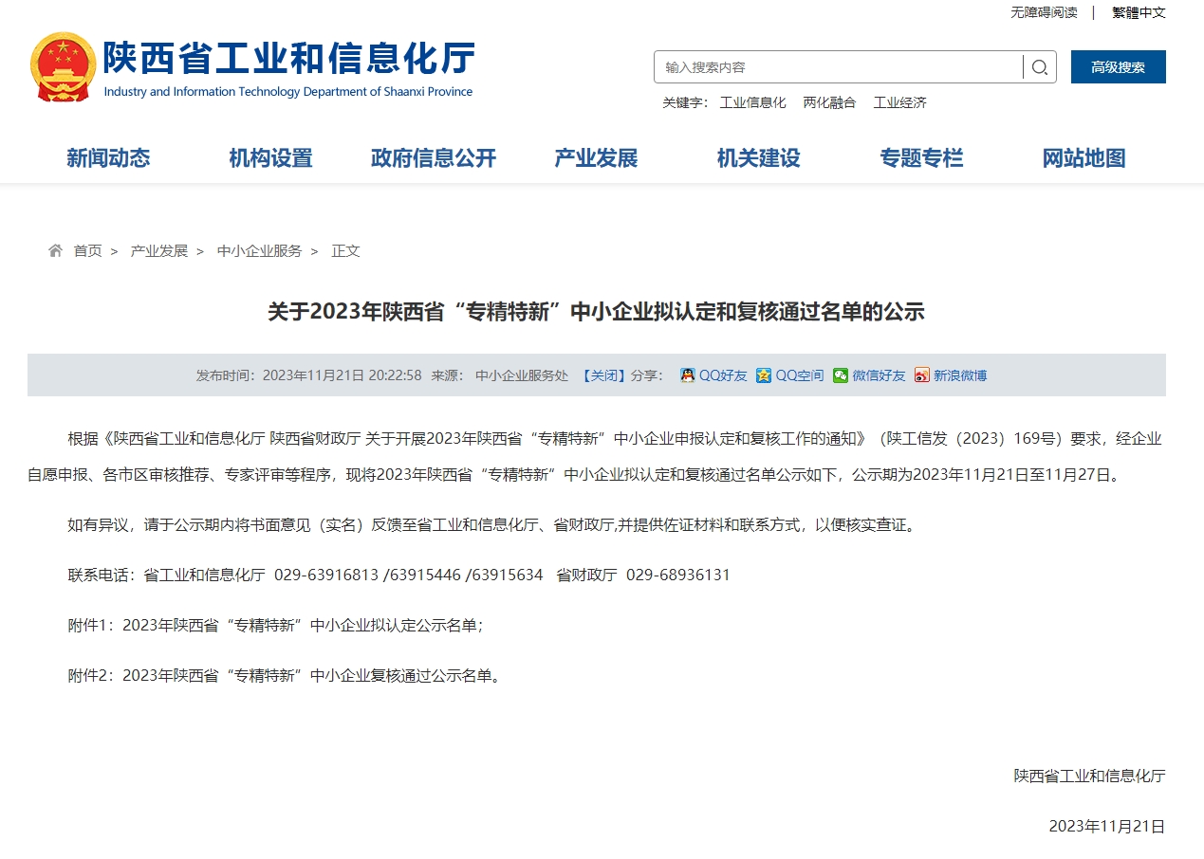Click the home icon in breadcrumb
The image size is (1204, 859).
pos(56,250)
